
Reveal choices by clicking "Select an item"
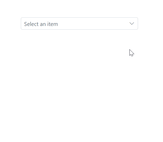pyautogui.click(x=41, y=24)
